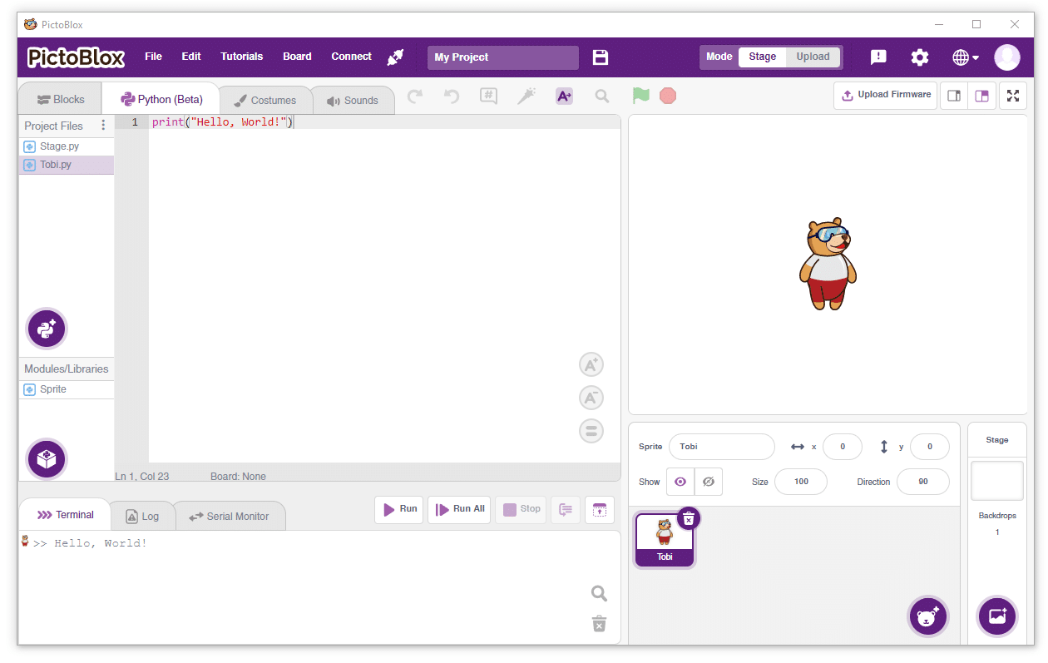
Task: Click the y position field
Action: tap(930, 447)
